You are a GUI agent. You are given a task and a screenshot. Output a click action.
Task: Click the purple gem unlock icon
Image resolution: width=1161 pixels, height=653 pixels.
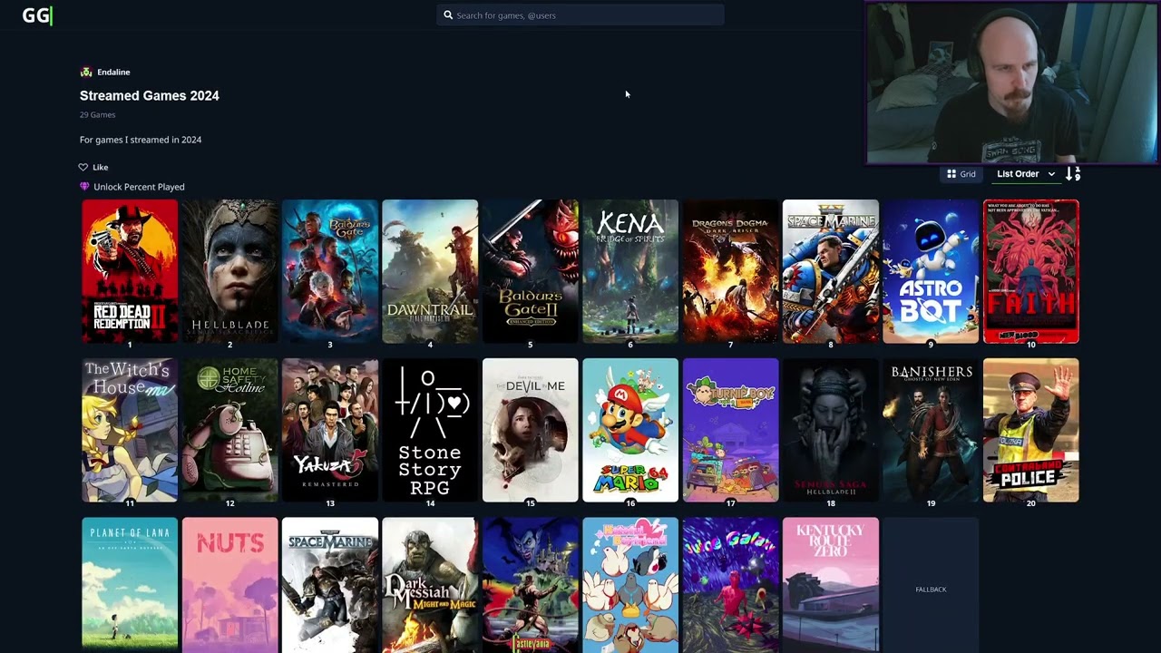point(84,187)
